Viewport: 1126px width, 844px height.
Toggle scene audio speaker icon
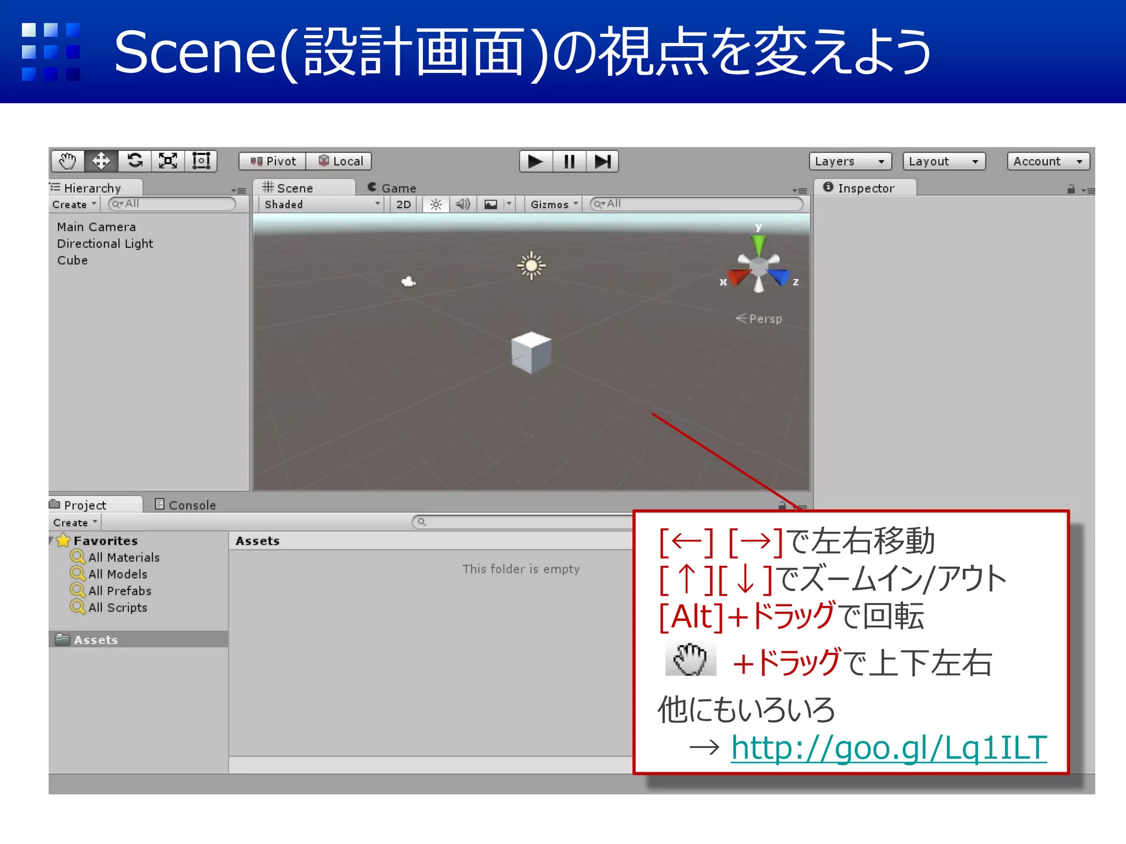(462, 204)
